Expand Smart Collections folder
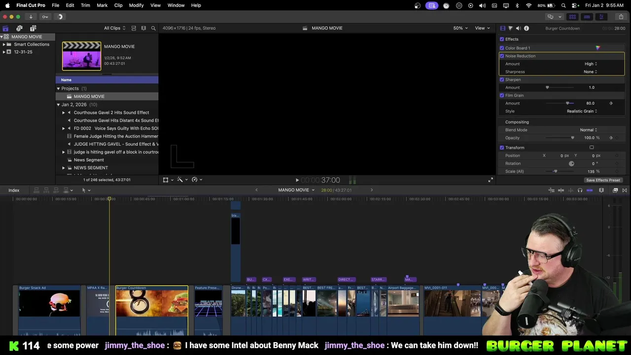 click(4, 44)
